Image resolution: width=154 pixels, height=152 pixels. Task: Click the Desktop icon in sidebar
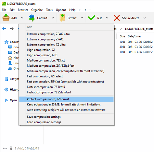pos(10,52)
